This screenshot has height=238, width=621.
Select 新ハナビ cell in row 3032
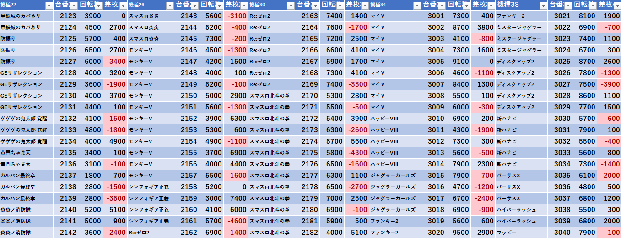tap(521, 141)
